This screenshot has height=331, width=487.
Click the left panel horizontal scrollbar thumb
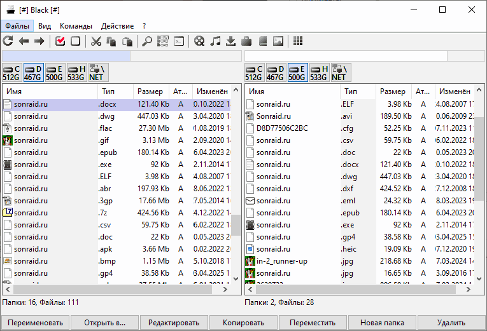coord(113,290)
